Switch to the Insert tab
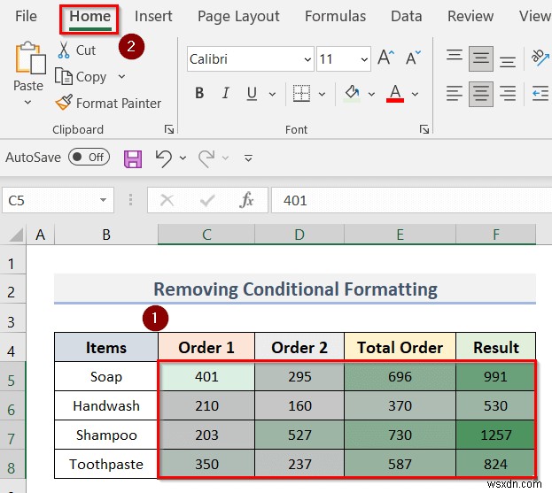The image size is (552, 493). 153,16
